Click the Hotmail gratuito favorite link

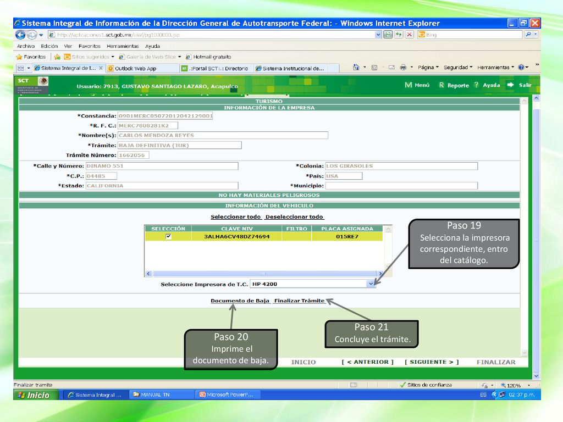coord(208,57)
